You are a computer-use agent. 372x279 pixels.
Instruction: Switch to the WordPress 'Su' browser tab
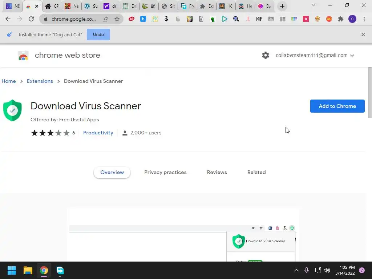91,6
